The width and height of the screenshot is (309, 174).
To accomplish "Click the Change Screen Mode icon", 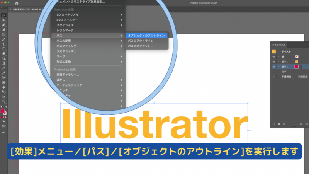I will [x=3, y=126].
